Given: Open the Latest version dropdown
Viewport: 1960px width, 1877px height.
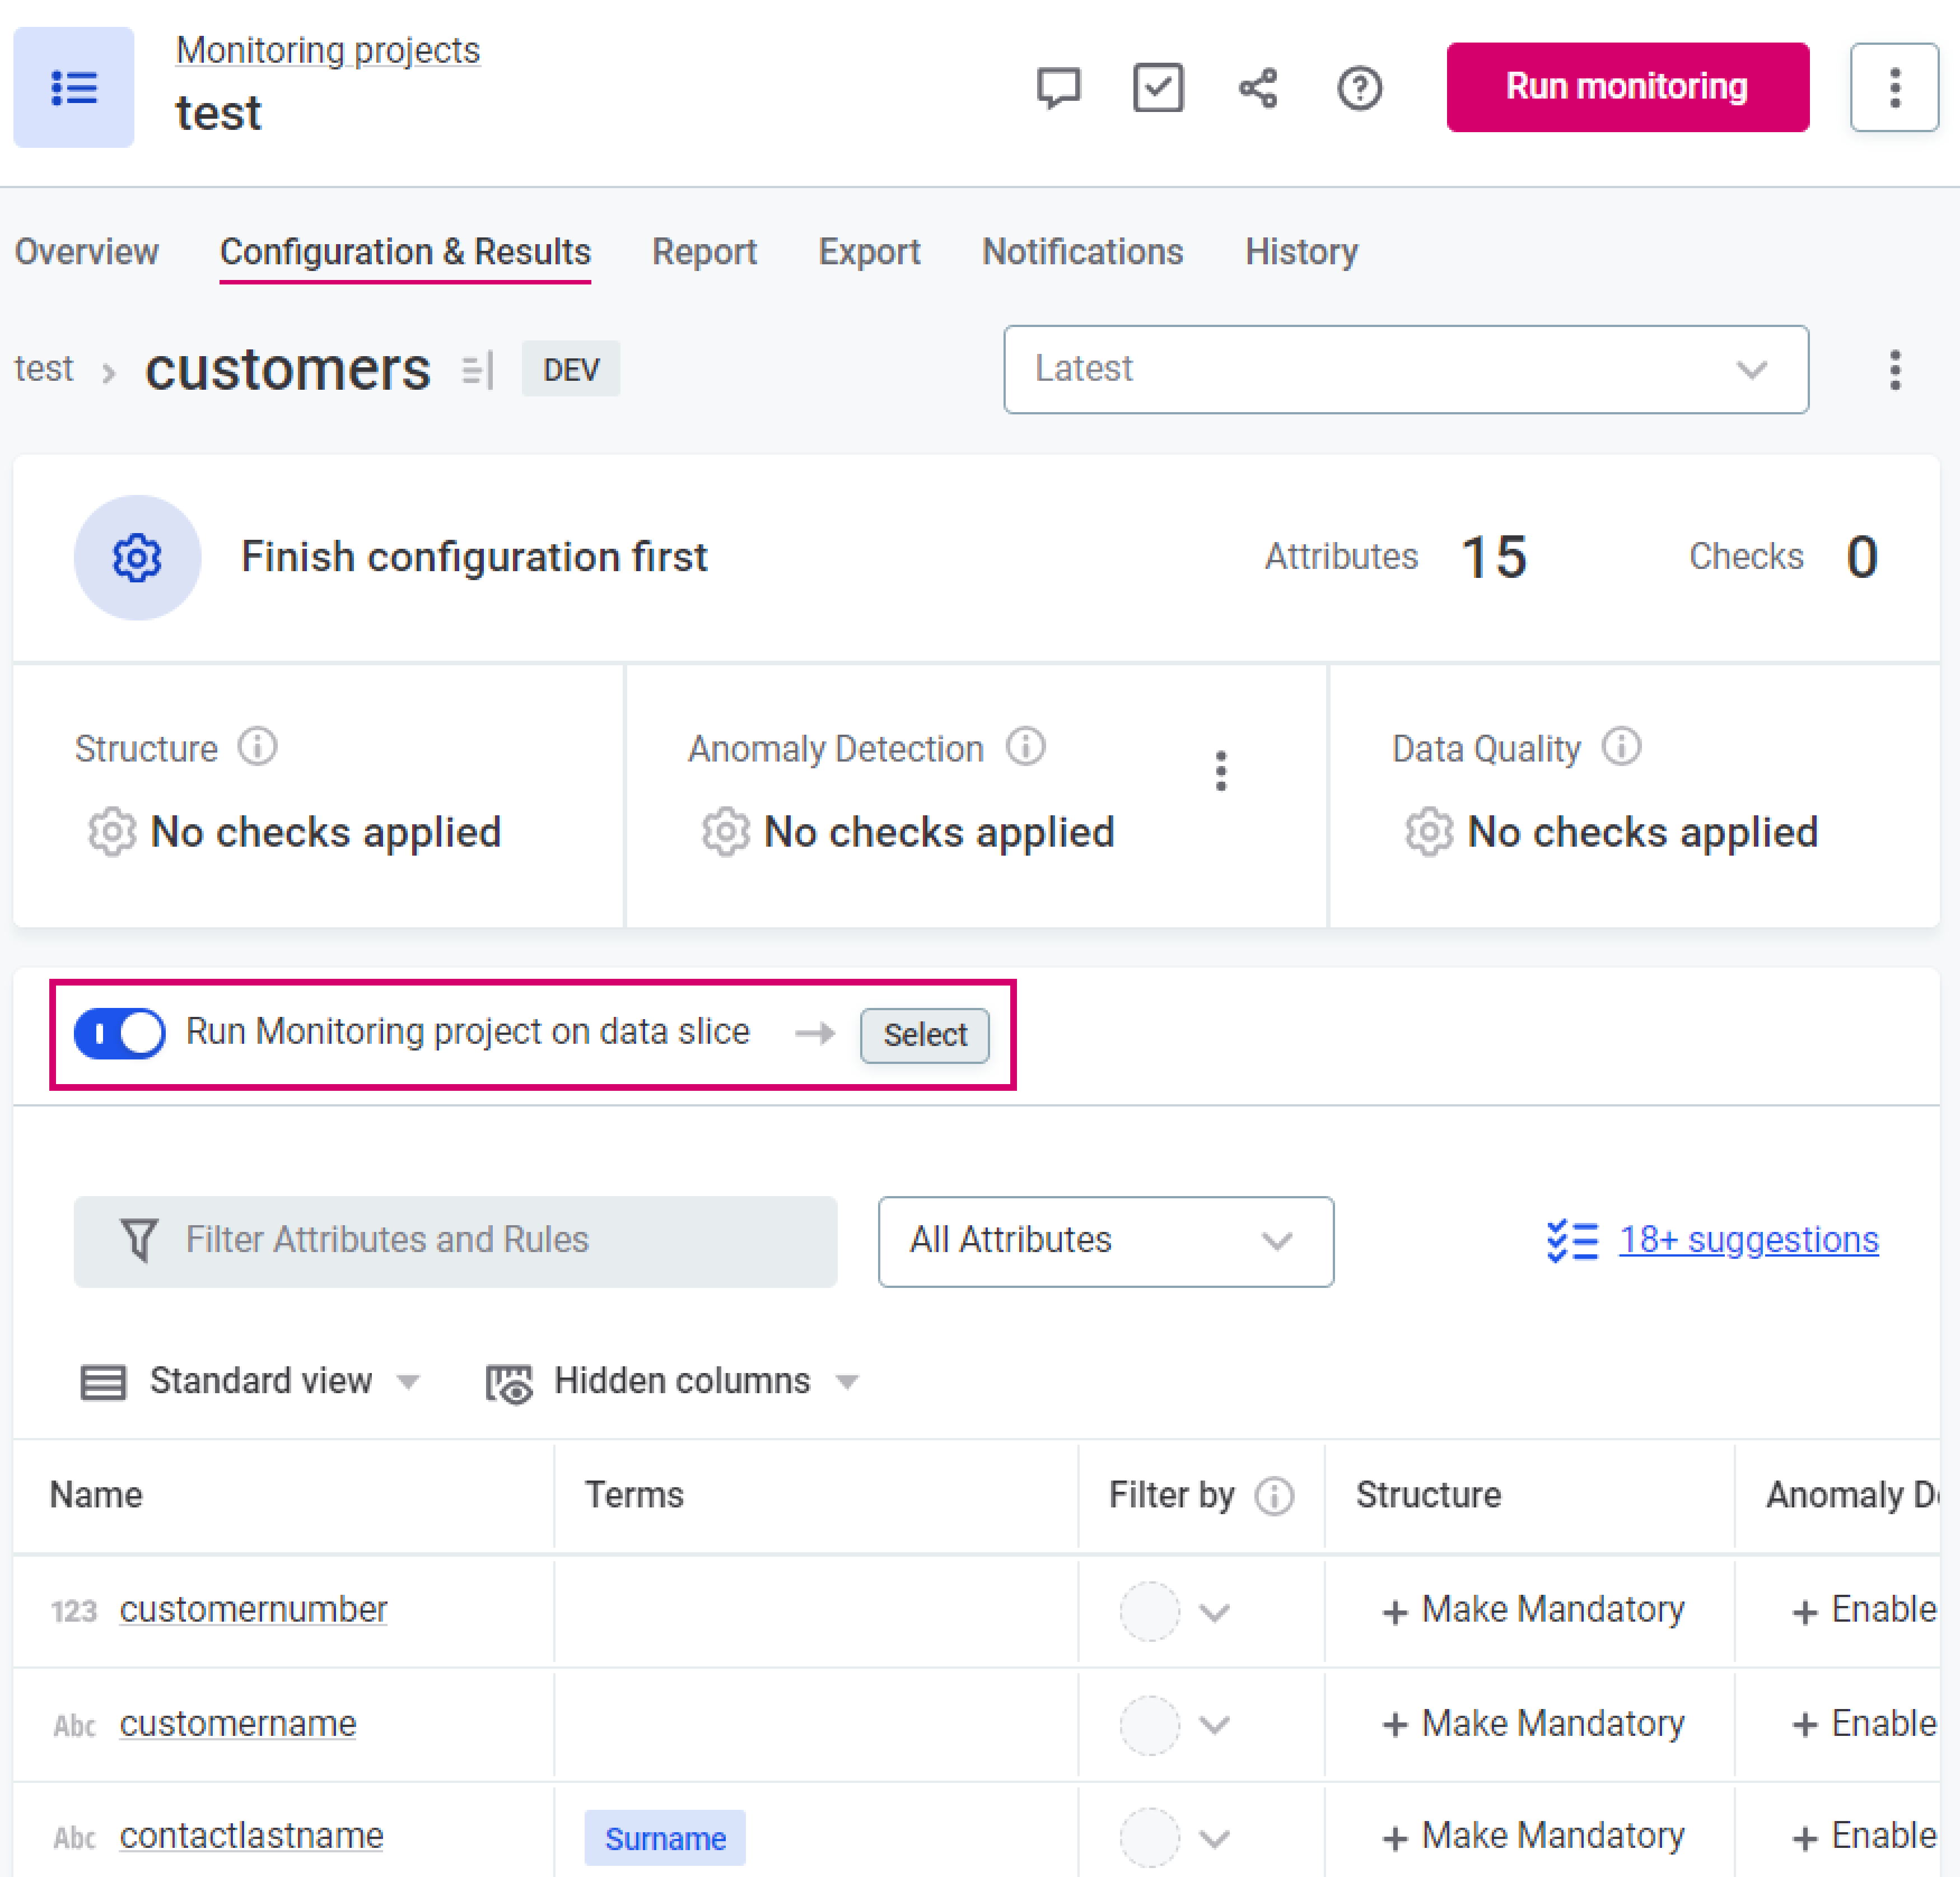Looking at the screenshot, I should click(x=1405, y=369).
